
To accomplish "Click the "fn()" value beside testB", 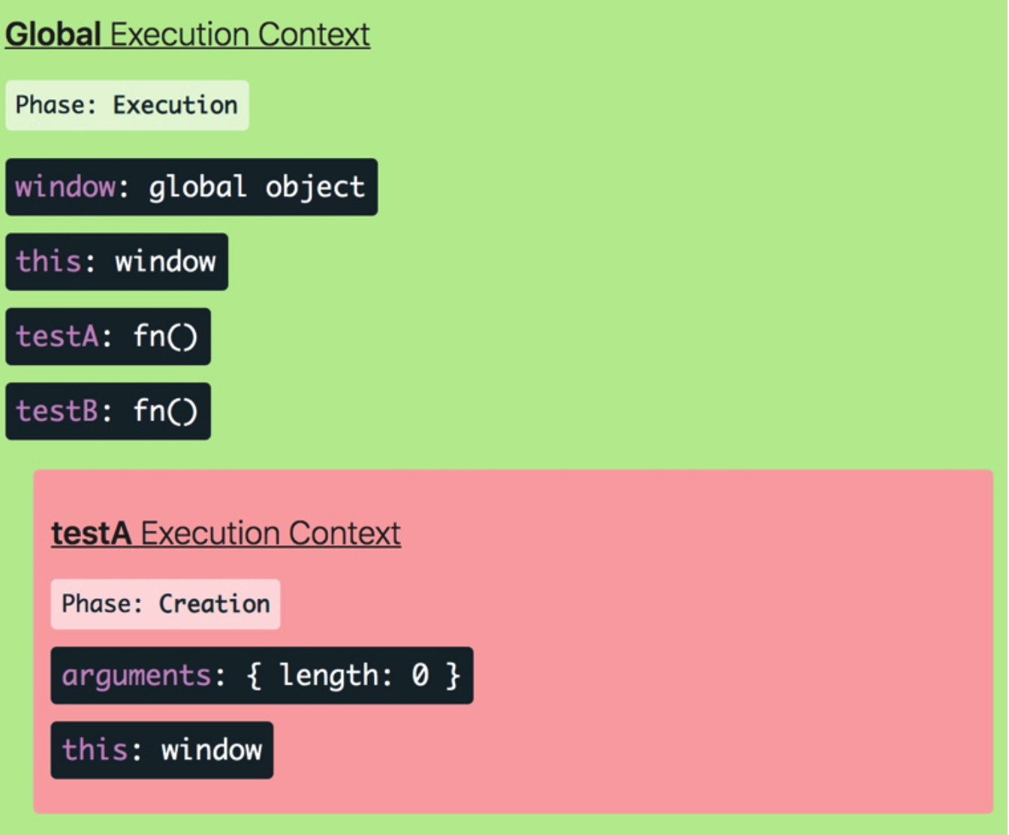I will [165, 411].
